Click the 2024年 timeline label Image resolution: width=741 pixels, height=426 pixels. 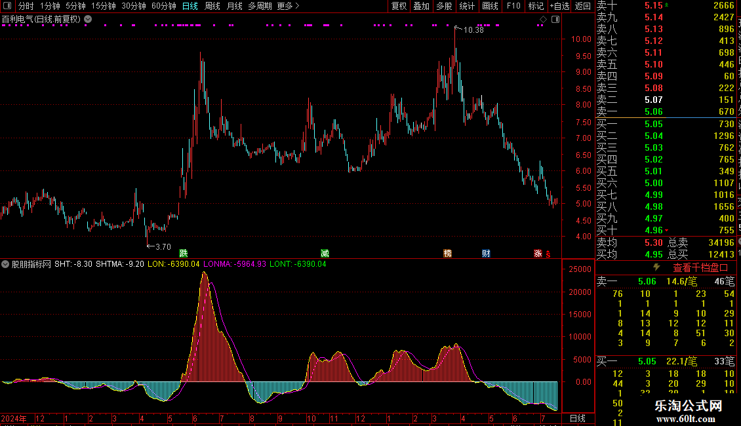[x=14, y=418]
